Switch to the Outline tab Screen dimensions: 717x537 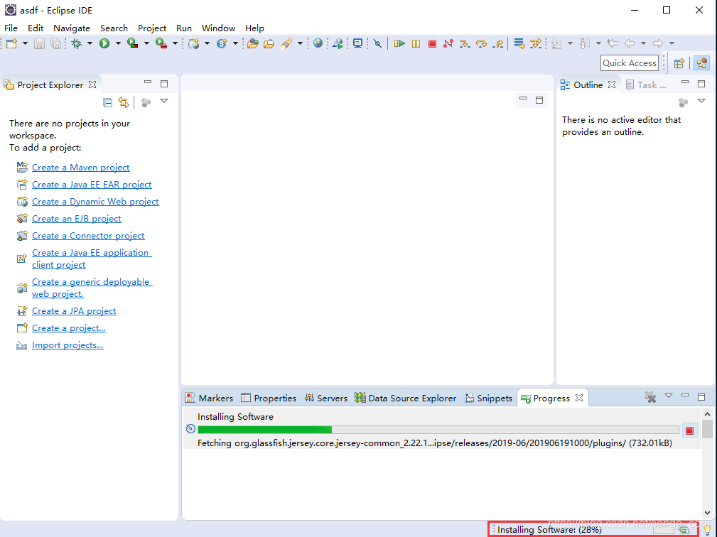tap(588, 85)
